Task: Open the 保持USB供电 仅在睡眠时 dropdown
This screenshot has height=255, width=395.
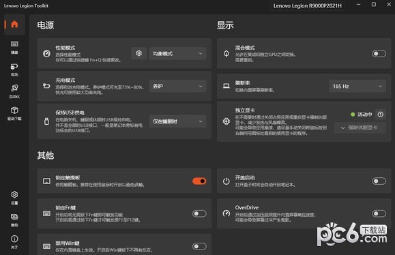Action: pos(177,121)
